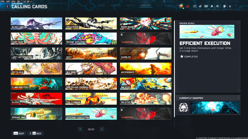Image resolution: width=248 pixels, height=139 pixels.
Task: Switch to the Prestige tab
Action: pyautogui.click(x=131, y=5)
